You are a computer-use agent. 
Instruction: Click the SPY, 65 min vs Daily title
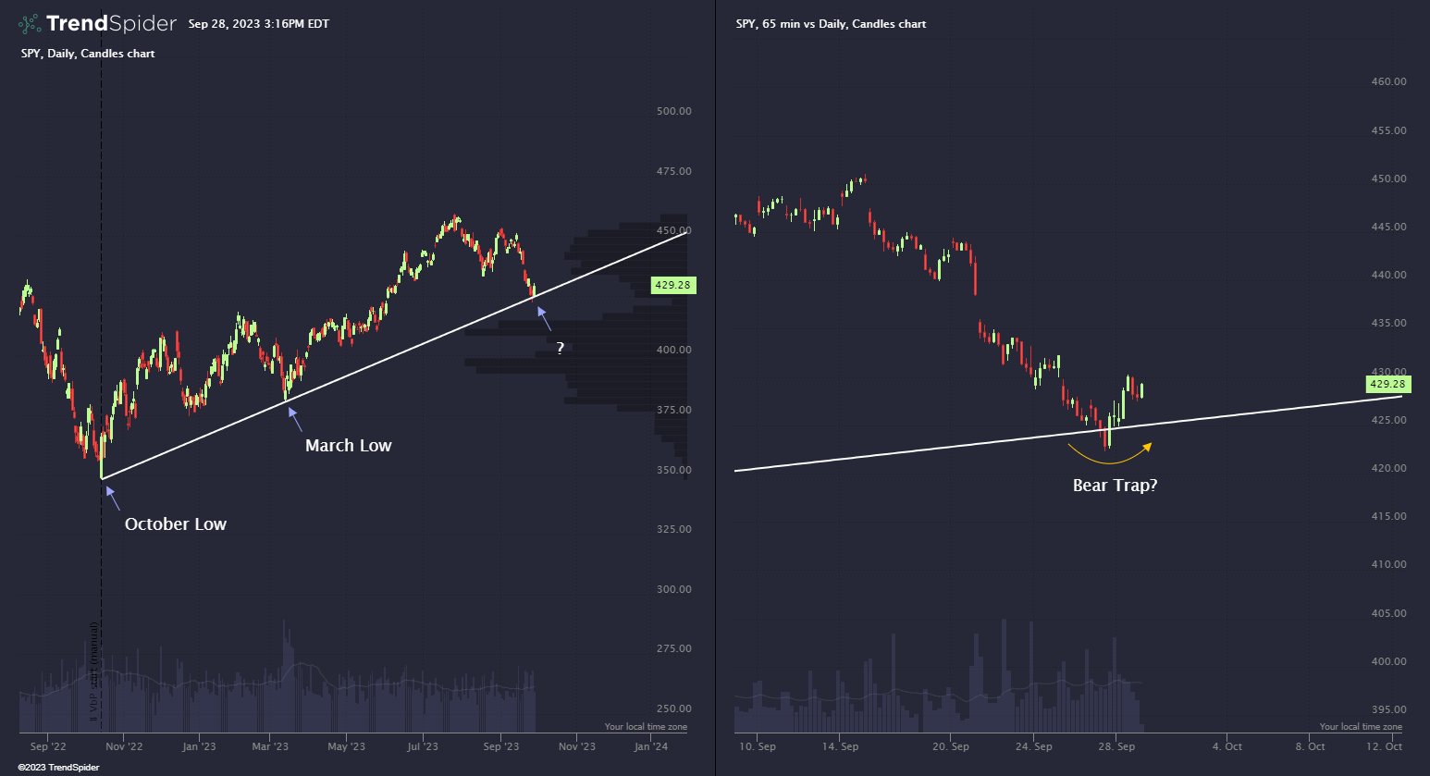[831, 24]
